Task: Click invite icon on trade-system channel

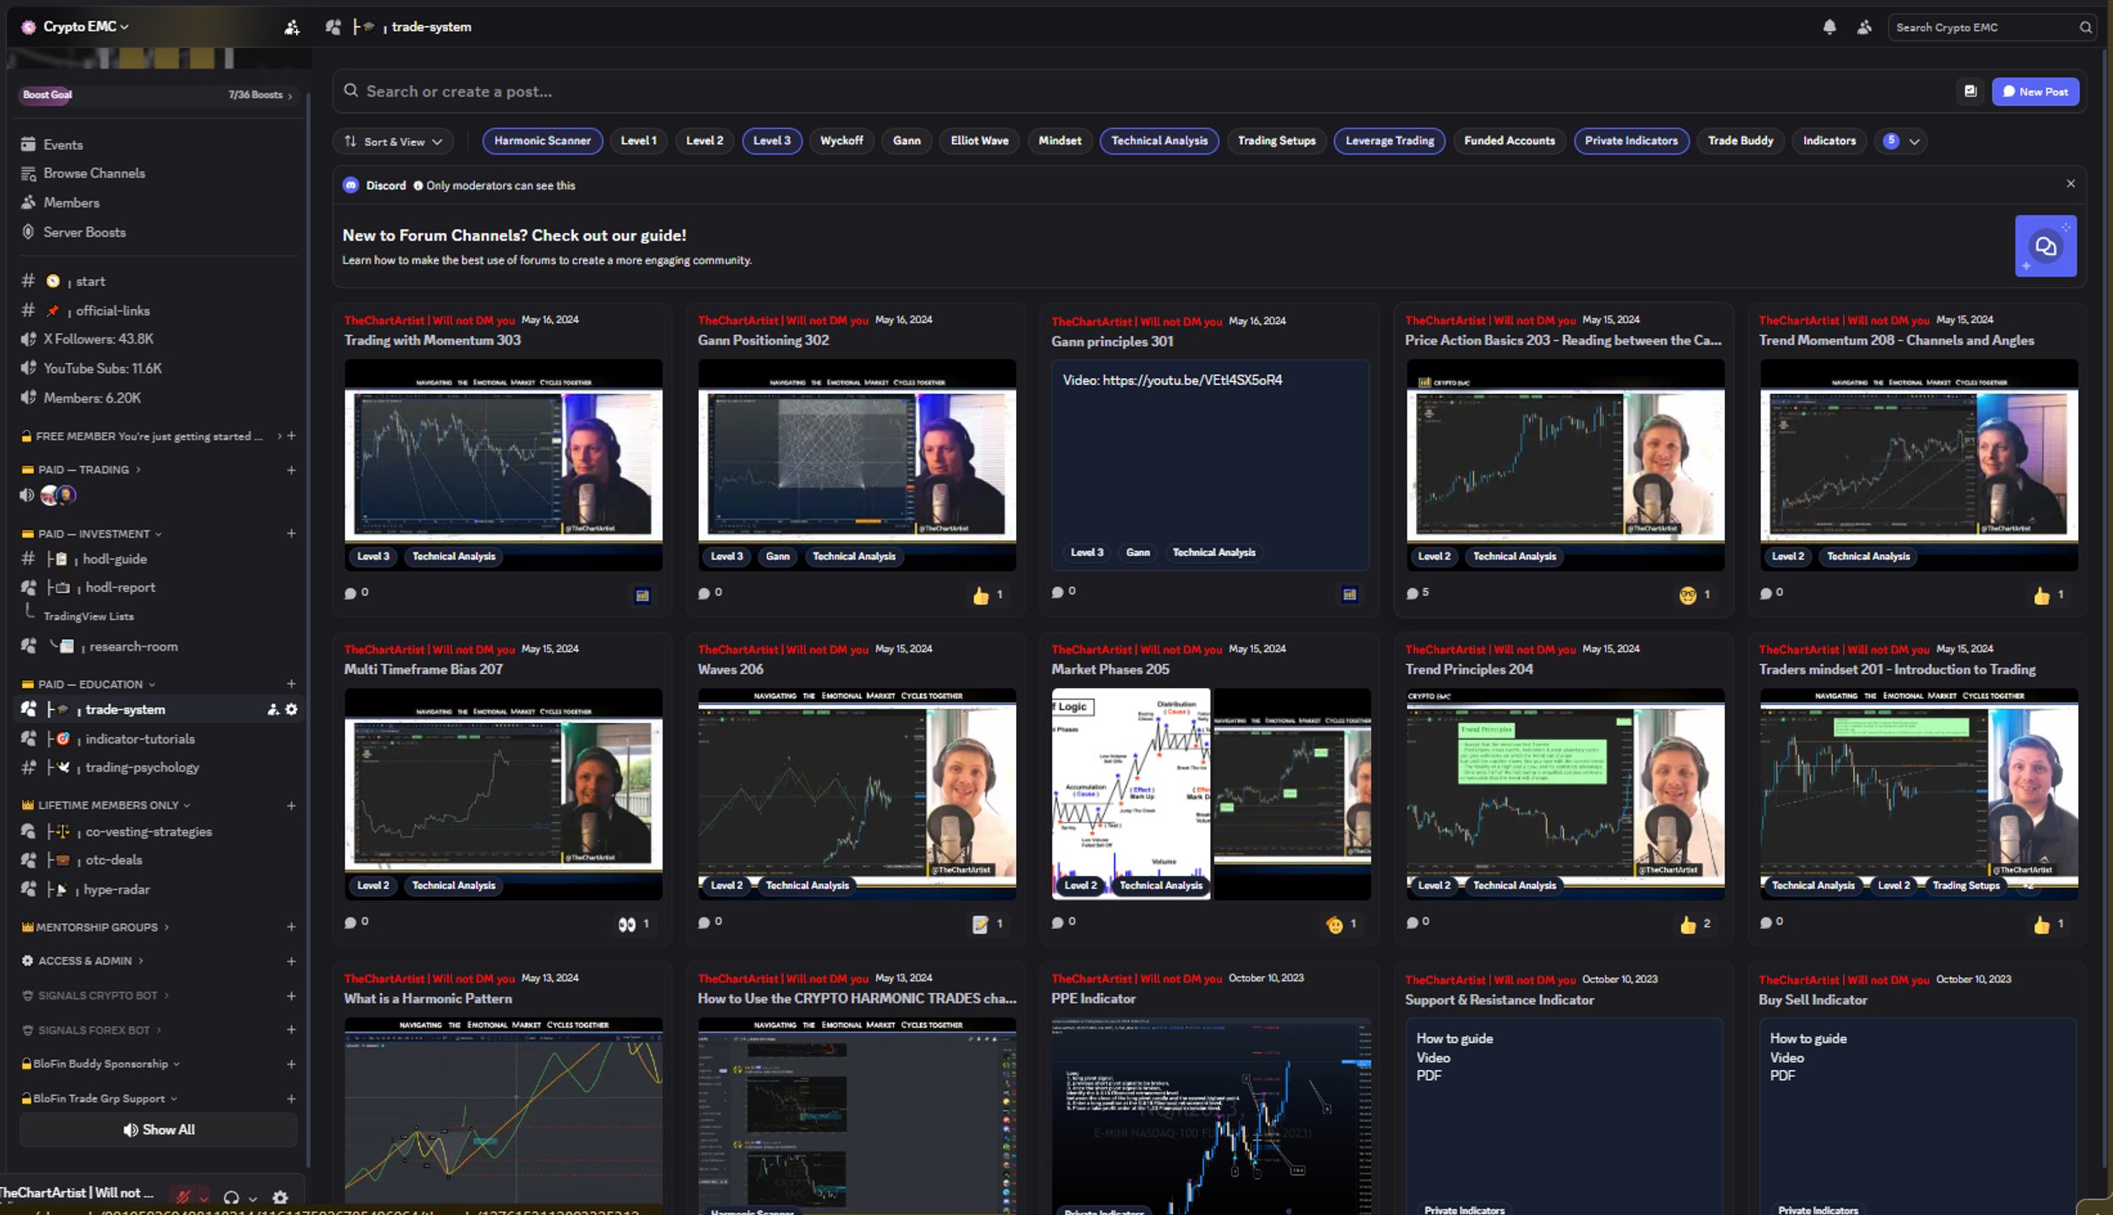Action: point(273,710)
